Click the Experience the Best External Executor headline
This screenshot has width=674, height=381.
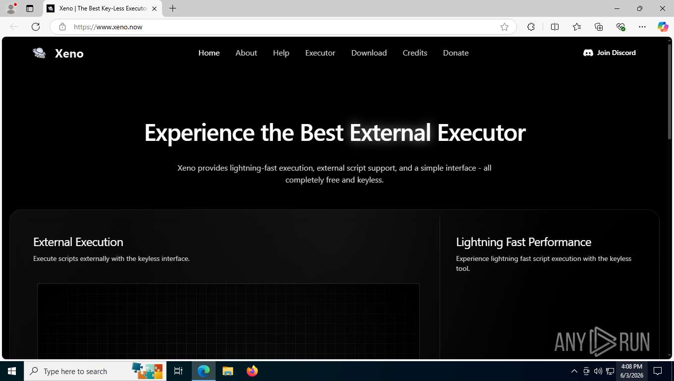click(335, 132)
